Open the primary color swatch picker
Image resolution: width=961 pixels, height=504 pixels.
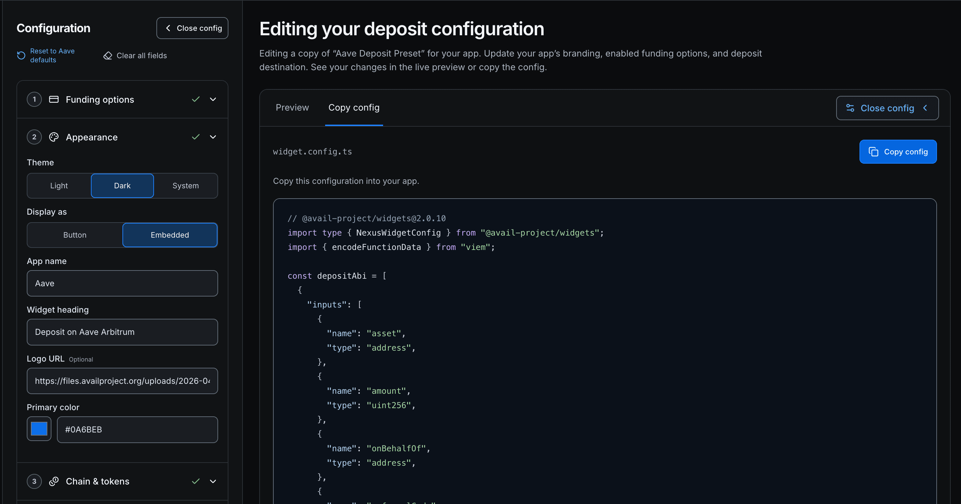[39, 429]
